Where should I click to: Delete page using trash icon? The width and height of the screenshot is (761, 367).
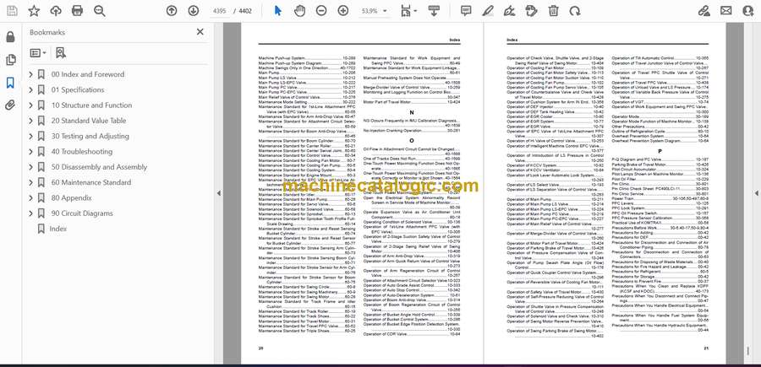[x=553, y=11]
